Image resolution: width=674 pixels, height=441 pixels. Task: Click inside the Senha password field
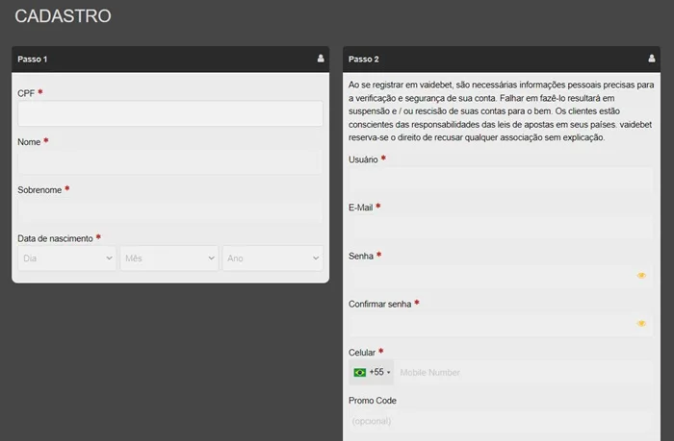(501, 276)
